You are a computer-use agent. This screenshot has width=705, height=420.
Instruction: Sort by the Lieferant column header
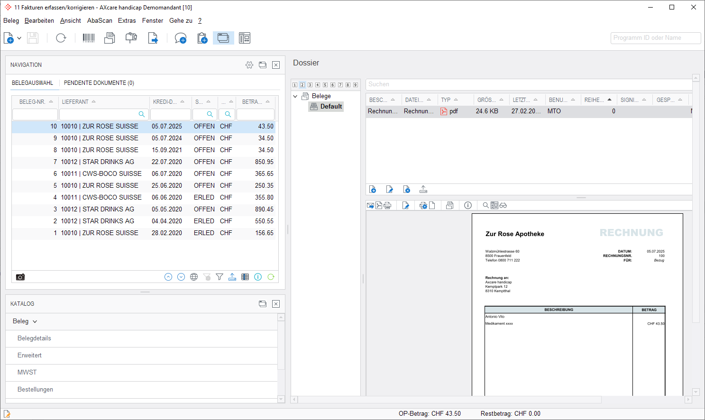coord(76,102)
